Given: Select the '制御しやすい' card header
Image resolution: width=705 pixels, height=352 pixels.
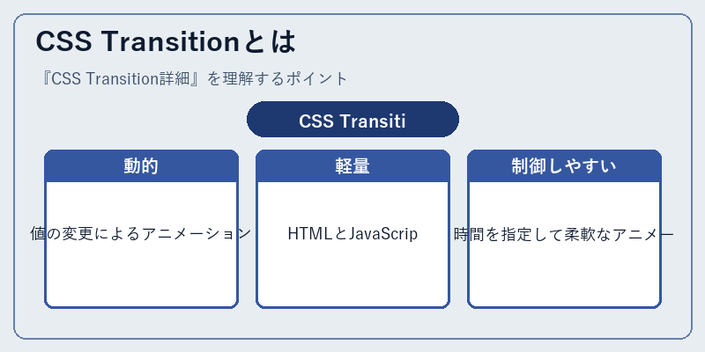Looking at the screenshot, I should (x=564, y=166).
